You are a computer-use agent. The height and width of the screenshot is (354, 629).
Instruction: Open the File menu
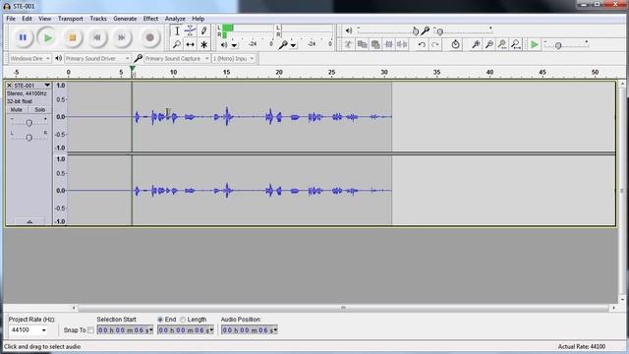pos(11,19)
